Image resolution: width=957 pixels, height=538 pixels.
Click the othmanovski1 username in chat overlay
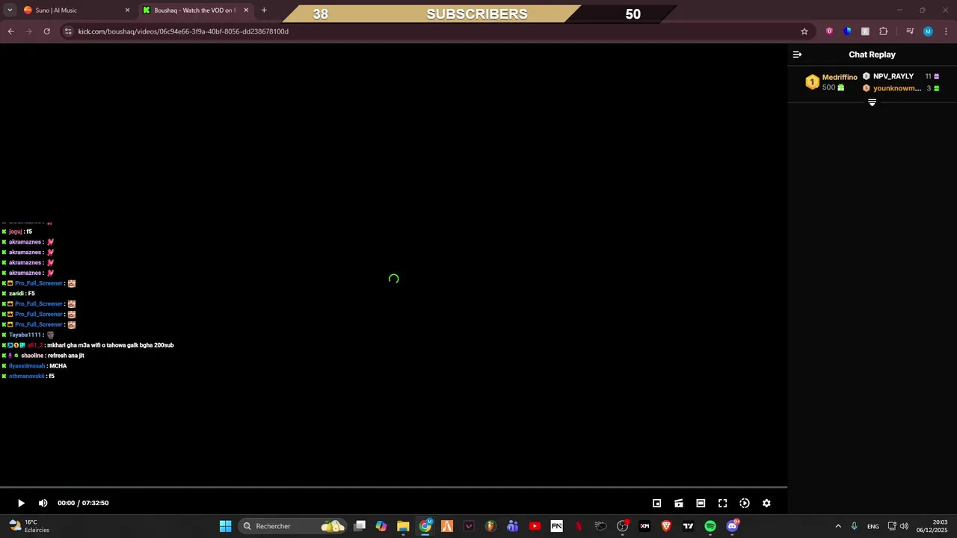click(26, 376)
